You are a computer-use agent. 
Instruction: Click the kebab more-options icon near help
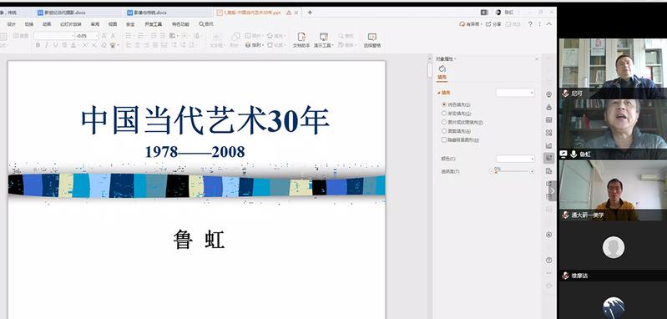(540, 24)
